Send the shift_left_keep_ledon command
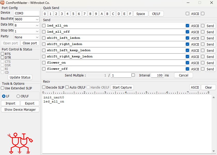 tap(210, 51)
